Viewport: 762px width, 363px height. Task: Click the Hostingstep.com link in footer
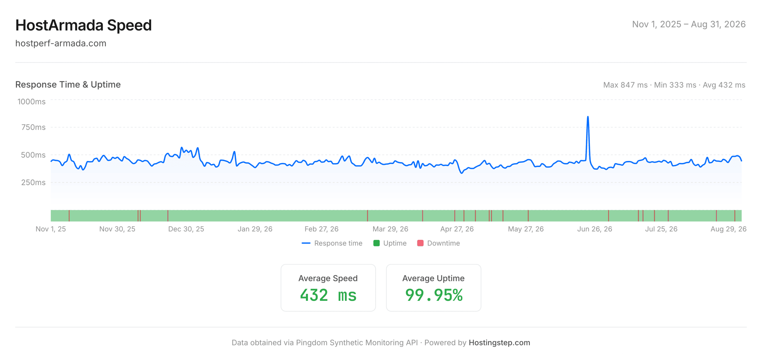(499, 342)
